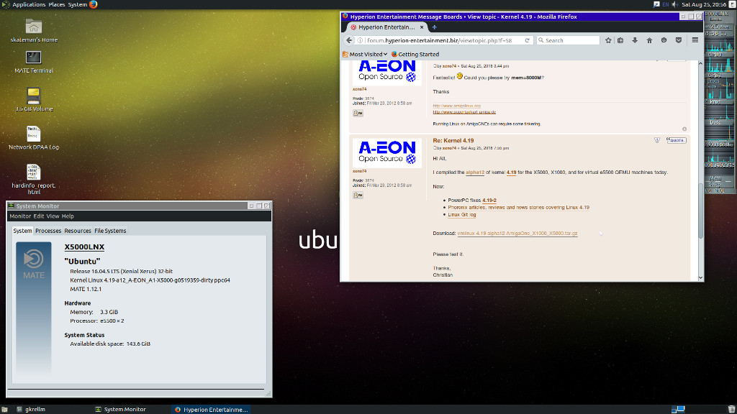This screenshot has height=414, width=737.
Task: Save page to Pocket icon
Action: pos(678,40)
